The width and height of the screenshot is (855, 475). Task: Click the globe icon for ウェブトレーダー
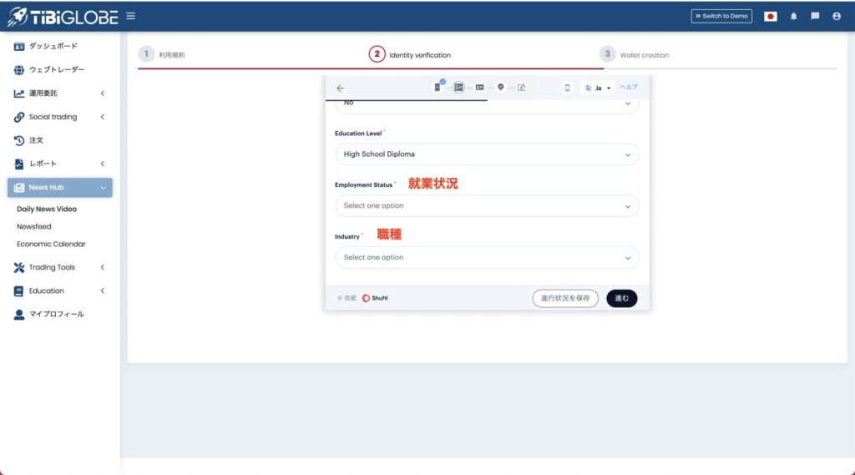tap(19, 70)
